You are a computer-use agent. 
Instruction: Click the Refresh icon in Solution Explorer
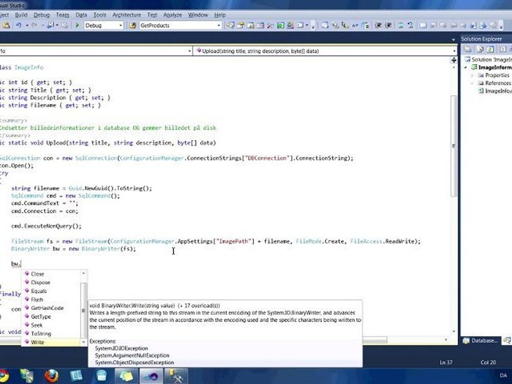coord(490,49)
